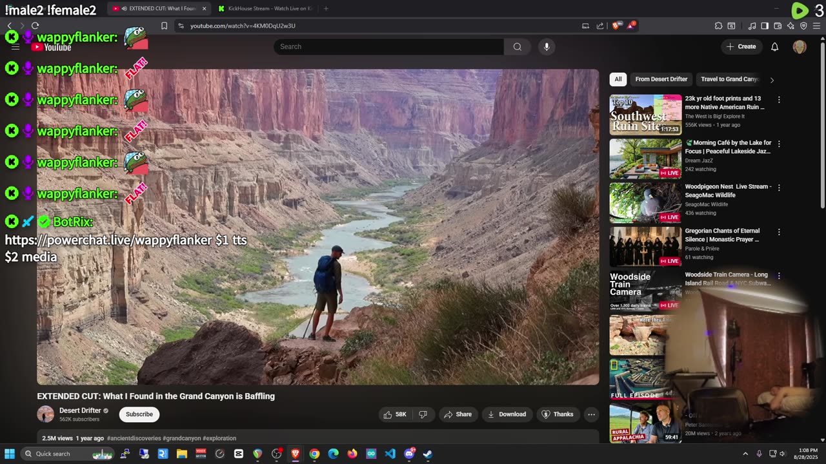This screenshot has width=826, height=464.
Task: Open Woodpigeon Nest live thumbnail
Action: click(645, 202)
